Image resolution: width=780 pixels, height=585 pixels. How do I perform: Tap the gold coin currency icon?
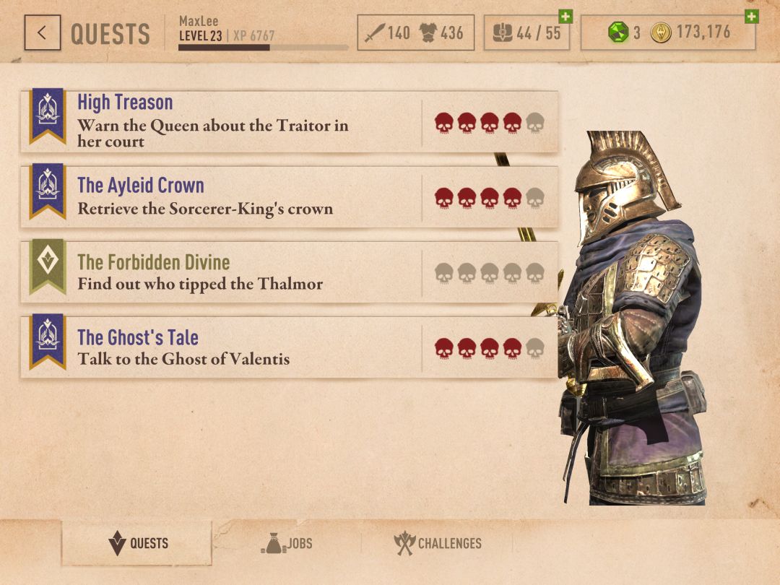pos(661,32)
